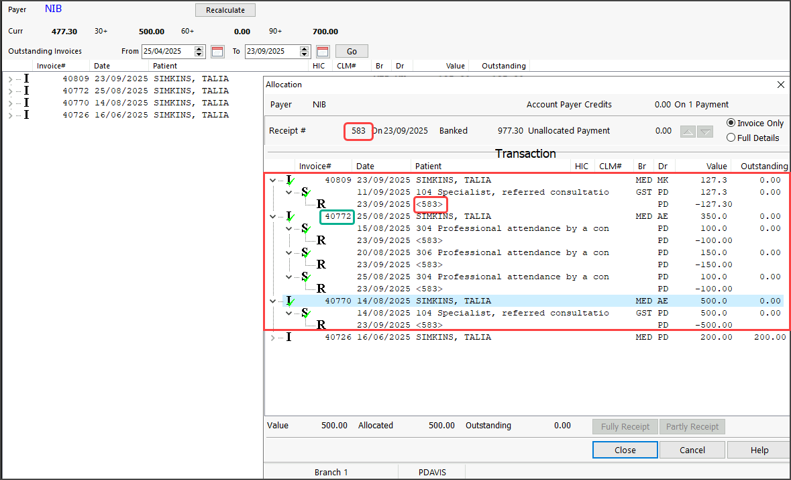Expand invoice 40726 in Allocation tree

tap(272, 337)
